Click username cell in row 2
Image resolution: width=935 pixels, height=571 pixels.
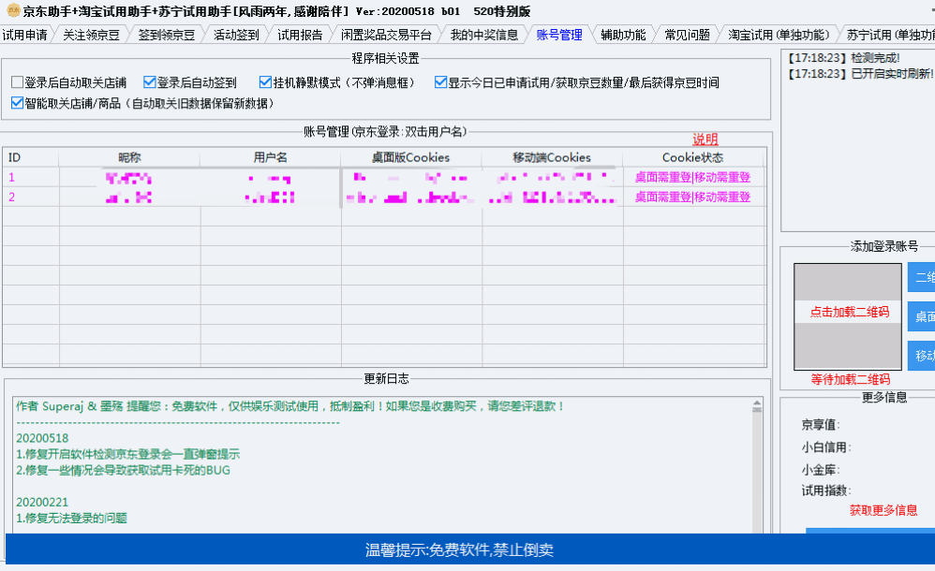[271, 198]
